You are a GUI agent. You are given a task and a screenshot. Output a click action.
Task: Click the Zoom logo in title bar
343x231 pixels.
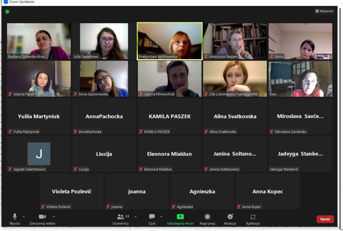[x=6, y=2]
